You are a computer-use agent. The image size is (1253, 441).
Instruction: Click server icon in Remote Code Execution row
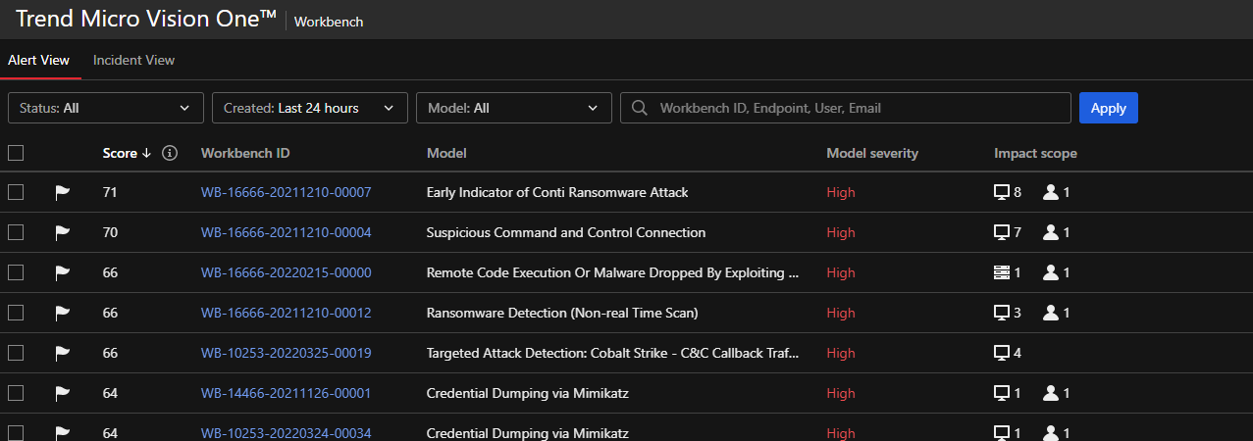[1002, 273]
